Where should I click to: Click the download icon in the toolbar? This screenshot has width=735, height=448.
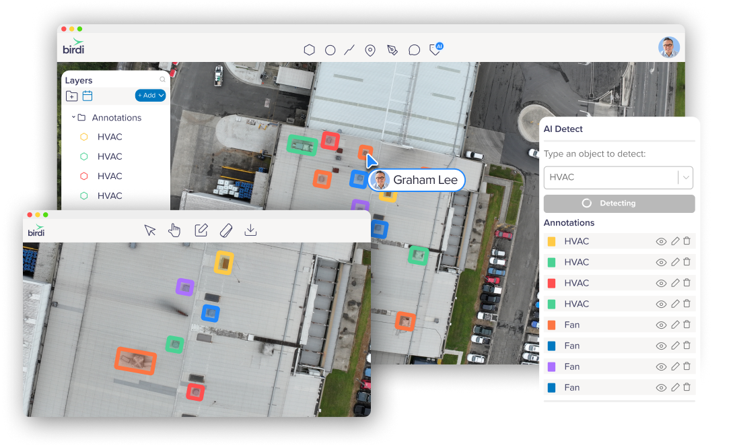point(250,230)
